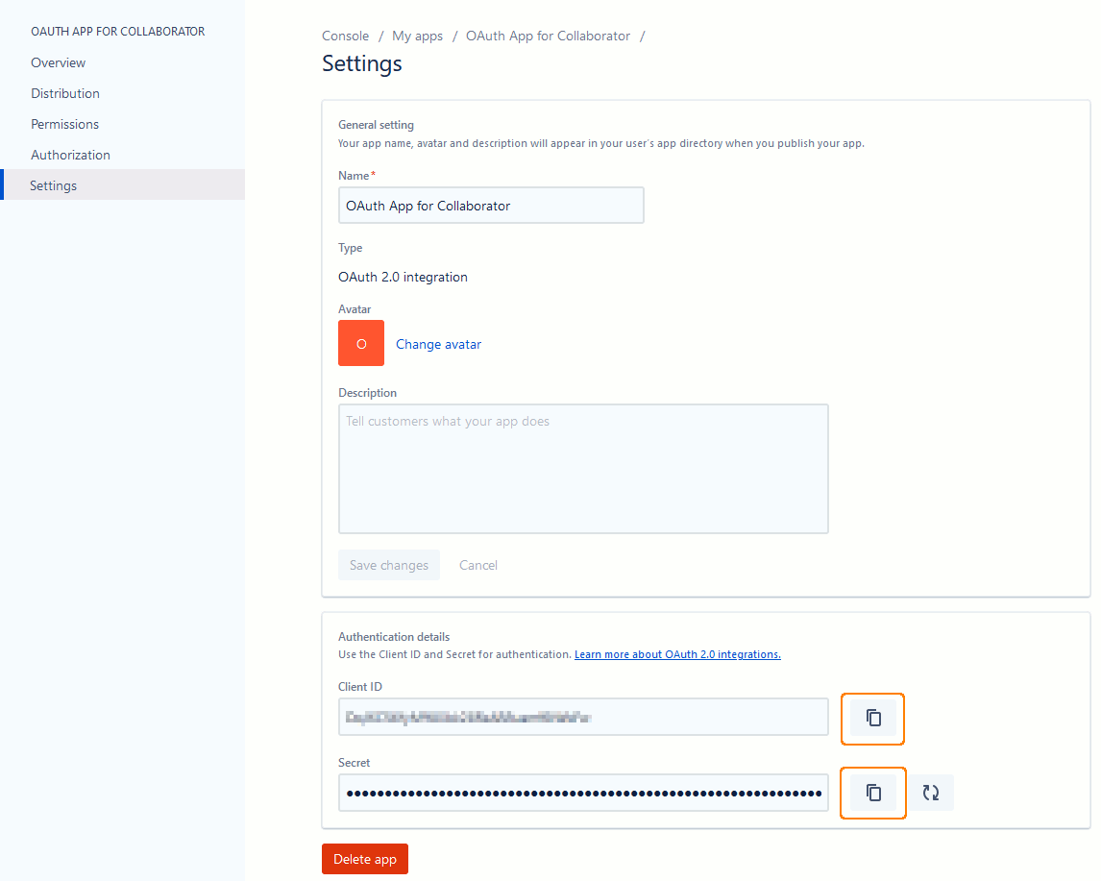
Task: Click the OAUTH APP FOR COLLABORATOR header
Action: click(x=117, y=31)
